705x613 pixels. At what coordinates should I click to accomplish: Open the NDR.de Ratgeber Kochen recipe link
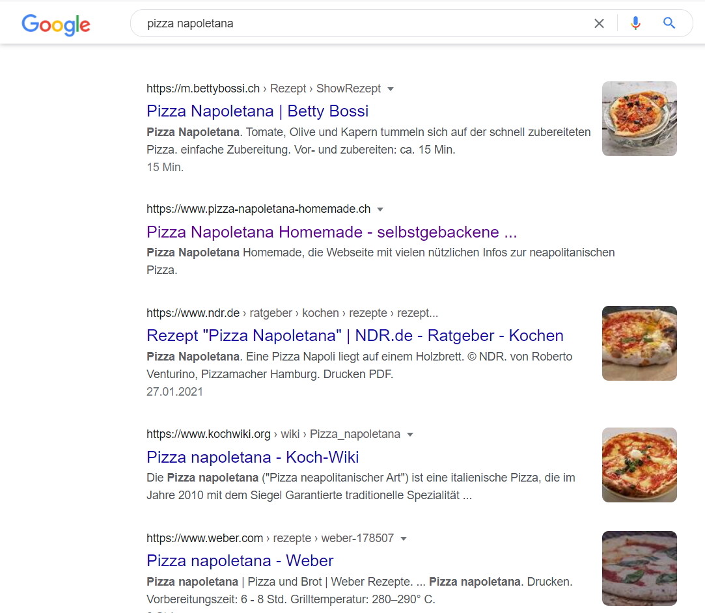point(355,336)
